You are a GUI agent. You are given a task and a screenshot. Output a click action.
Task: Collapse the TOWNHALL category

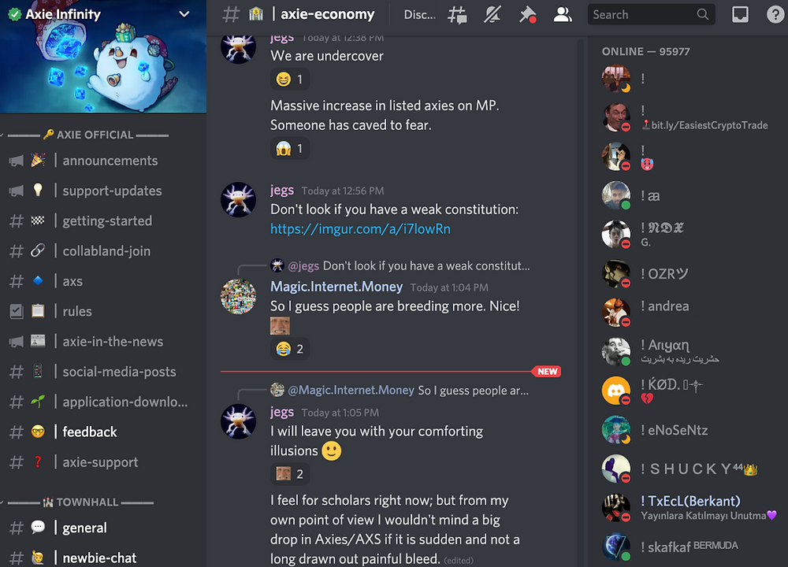(x=80, y=502)
